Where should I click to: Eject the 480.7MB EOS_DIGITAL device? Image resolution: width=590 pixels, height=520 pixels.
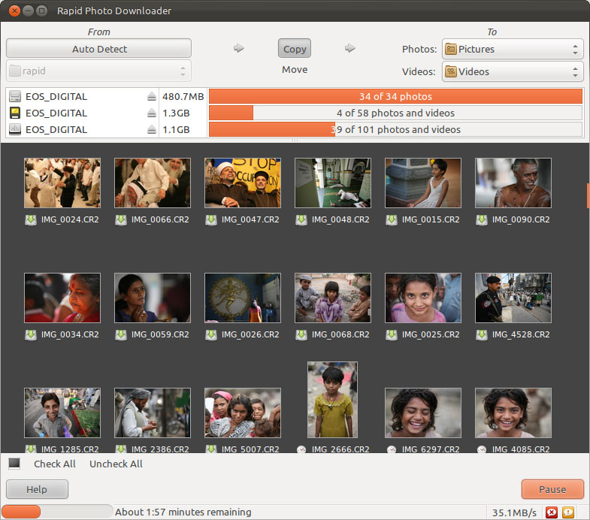pos(151,97)
